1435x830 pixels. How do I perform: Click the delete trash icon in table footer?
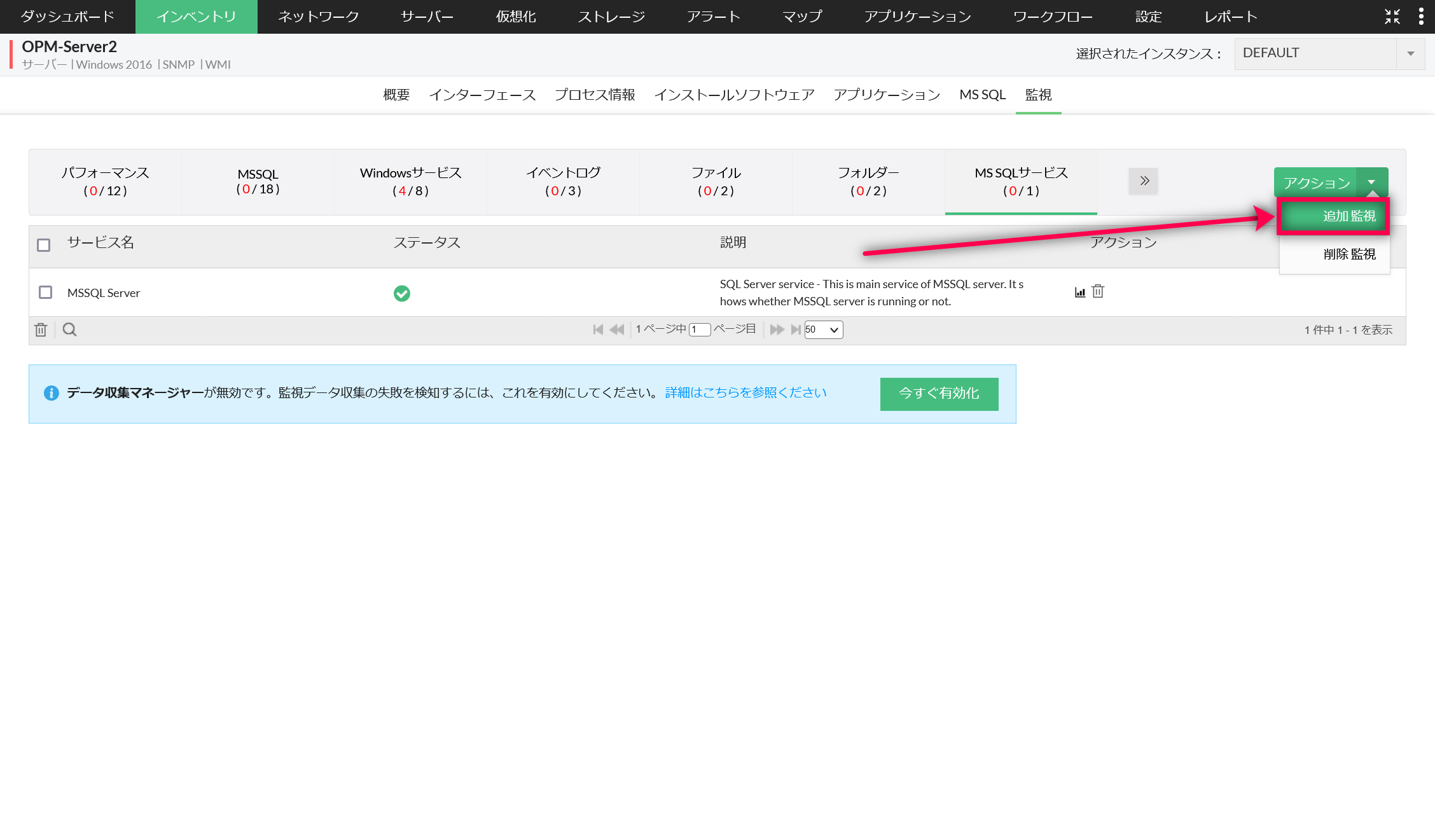point(41,329)
